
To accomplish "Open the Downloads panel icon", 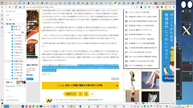I will 2,15.
